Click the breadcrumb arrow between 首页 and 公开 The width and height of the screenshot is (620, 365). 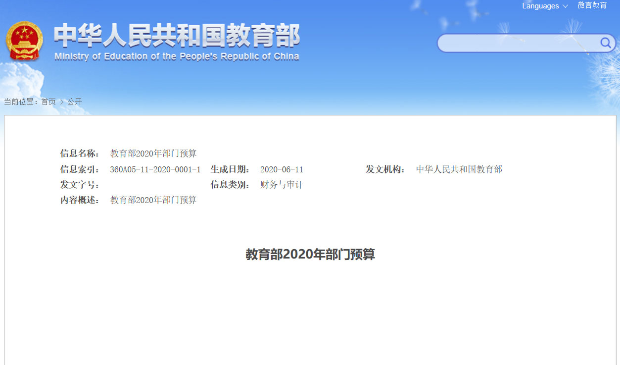pyautogui.click(x=62, y=102)
